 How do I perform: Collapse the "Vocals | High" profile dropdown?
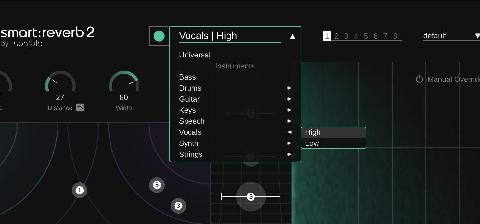pyautogui.click(x=292, y=37)
